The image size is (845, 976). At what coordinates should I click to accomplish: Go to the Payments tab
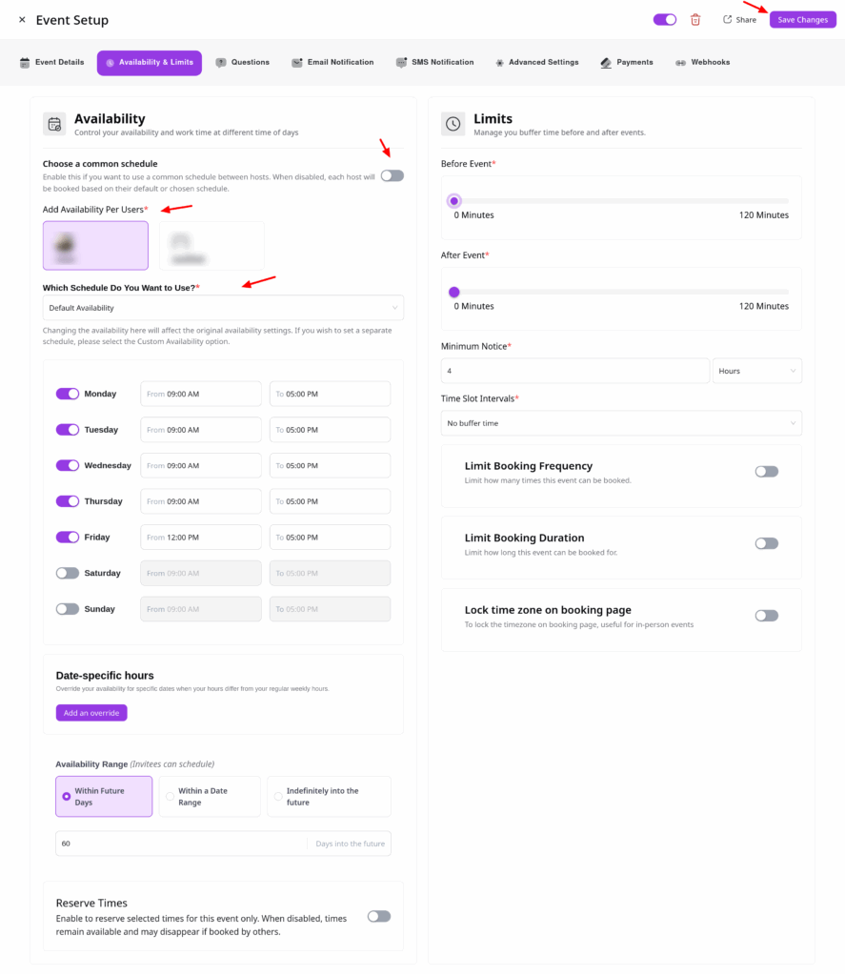[627, 63]
